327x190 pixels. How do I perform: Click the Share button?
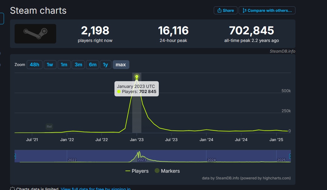point(225,10)
